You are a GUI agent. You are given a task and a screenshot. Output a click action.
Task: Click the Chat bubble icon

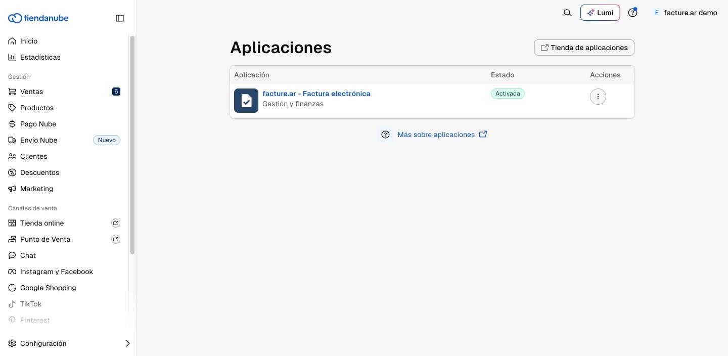click(12, 255)
